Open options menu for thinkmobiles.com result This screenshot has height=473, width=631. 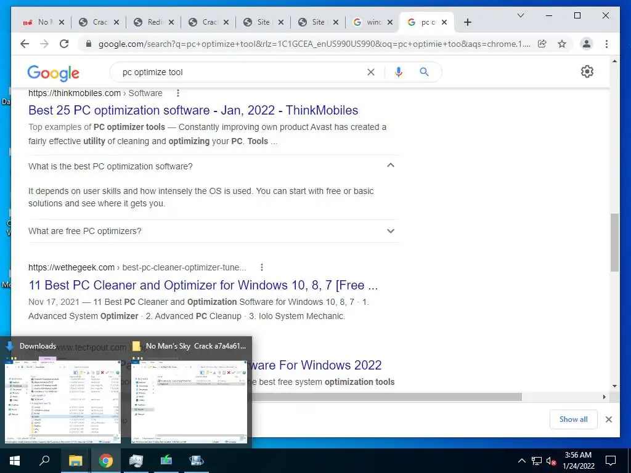point(178,94)
